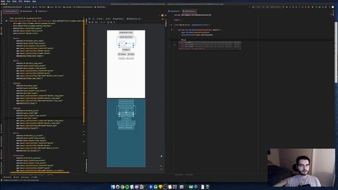Click the pack icon in layout toolbar
The height and width of the screenshot is (190, 338).
pos(108,22)
